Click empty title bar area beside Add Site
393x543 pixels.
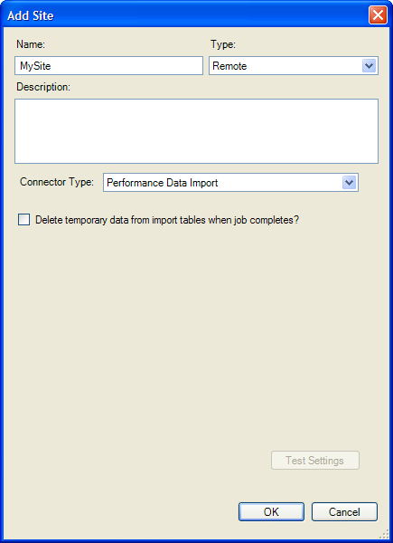208,15
